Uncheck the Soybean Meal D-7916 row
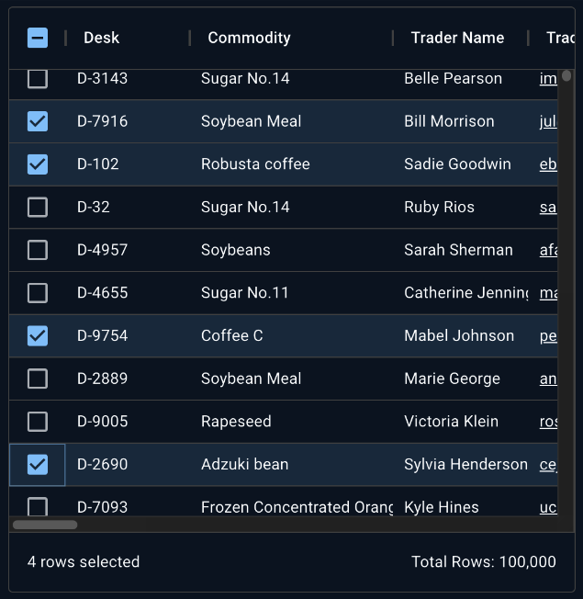583x599 pixels. 38,121
